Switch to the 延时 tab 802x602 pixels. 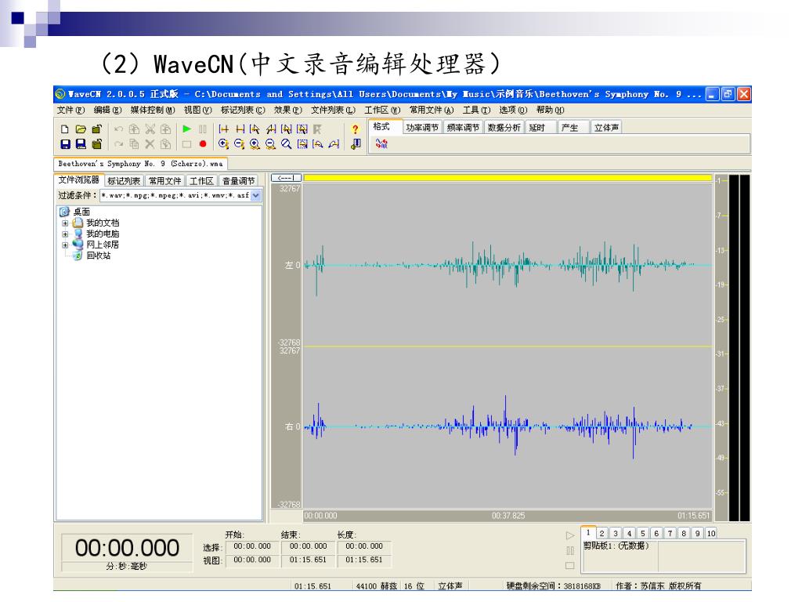click(540, 128)
